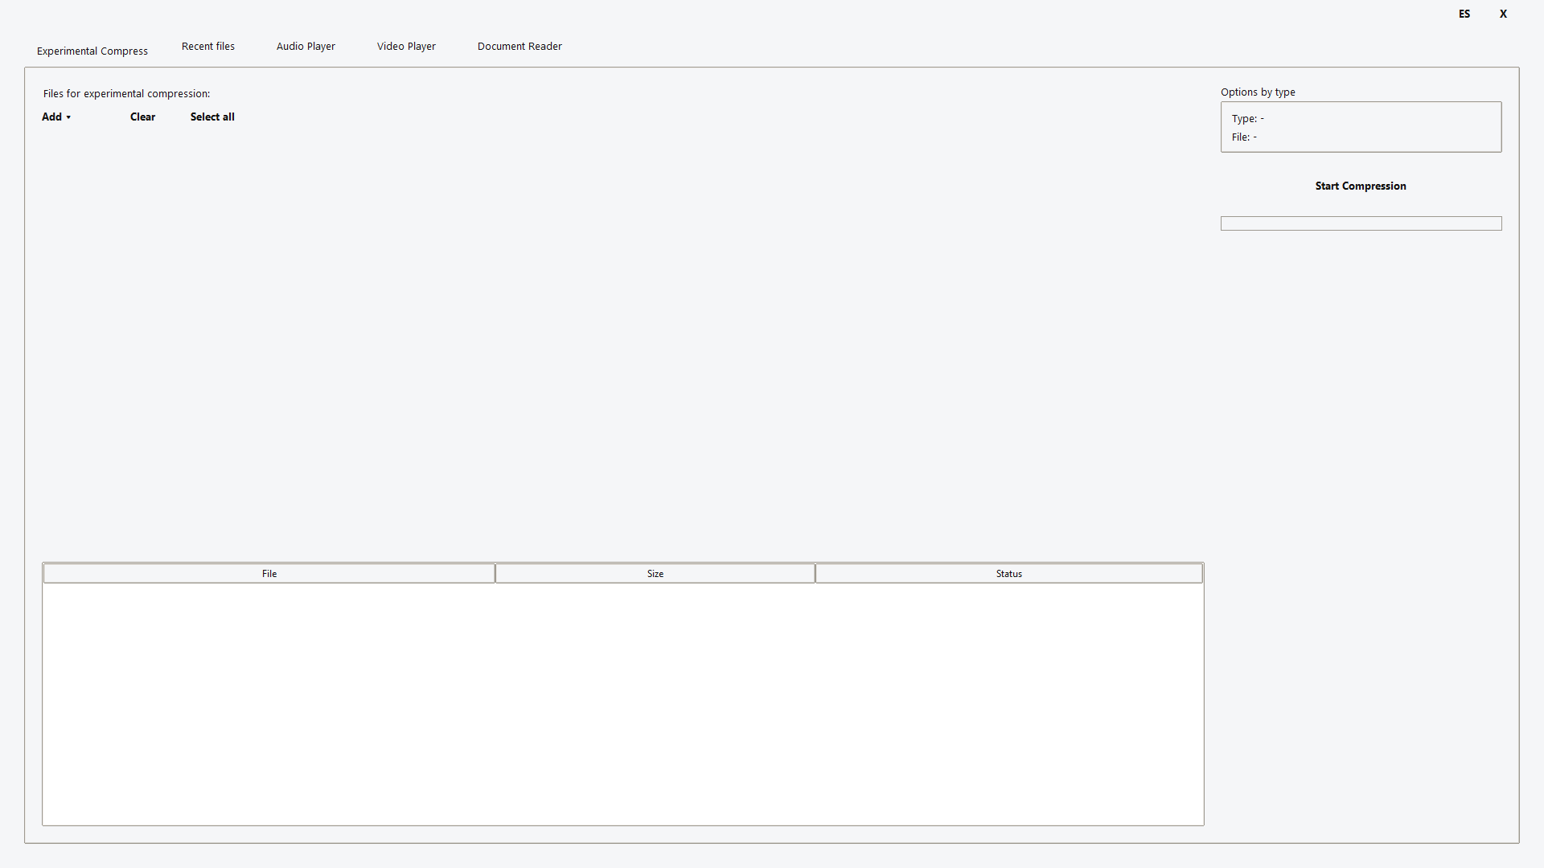
Task: Open the Add dropdown menu
Action: (x=56, y=117)
